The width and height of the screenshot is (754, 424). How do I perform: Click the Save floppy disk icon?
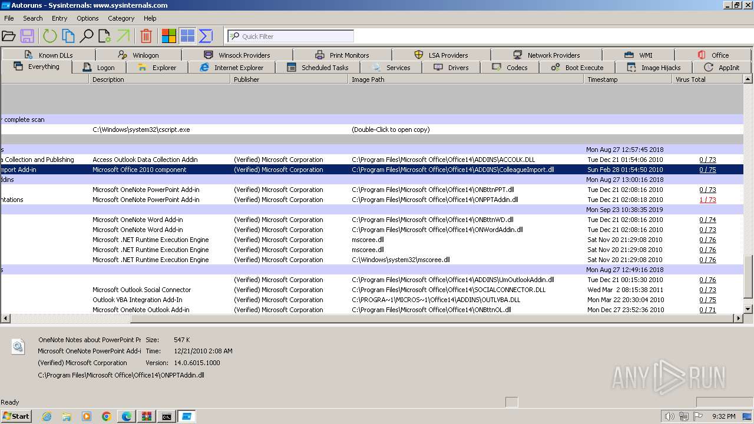(x=27, y=37)
